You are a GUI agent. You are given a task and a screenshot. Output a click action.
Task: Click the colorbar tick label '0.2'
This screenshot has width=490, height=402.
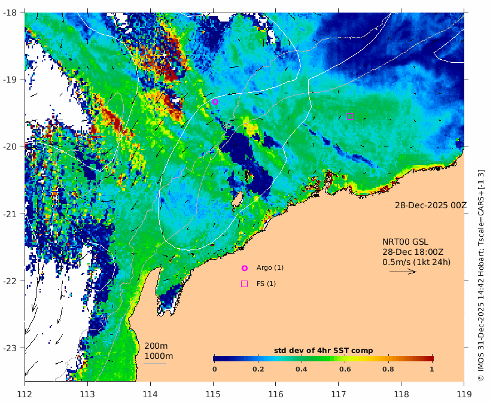(x=258, y=369)
